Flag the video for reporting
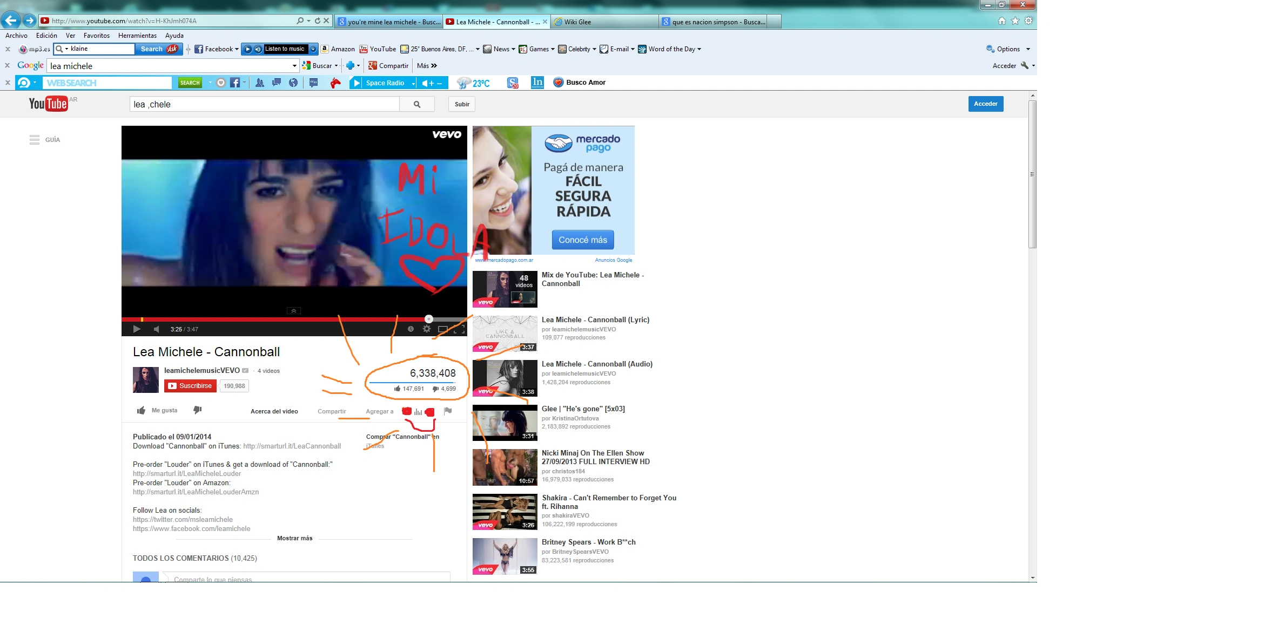The image size is (1264, 639). [x=448, y=411]
